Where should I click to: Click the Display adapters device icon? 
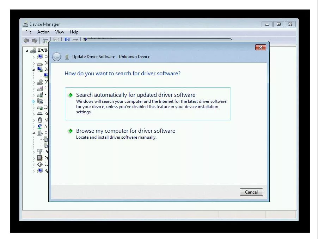pos(40,68)
